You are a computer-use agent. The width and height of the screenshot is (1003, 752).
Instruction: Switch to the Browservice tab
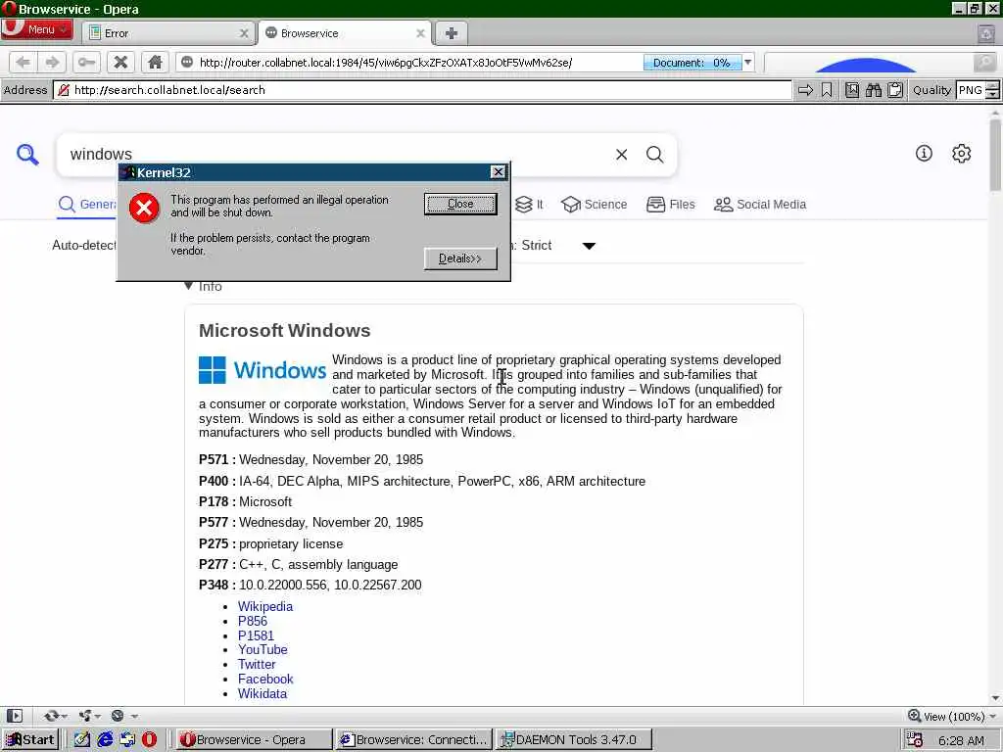pos(346,33)
